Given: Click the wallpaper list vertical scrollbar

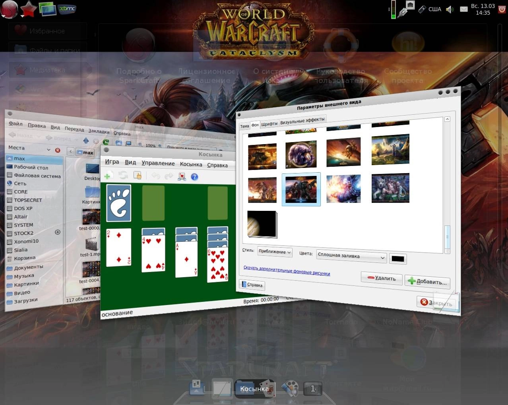Looking at the screenshot, I should coord(447,185).
